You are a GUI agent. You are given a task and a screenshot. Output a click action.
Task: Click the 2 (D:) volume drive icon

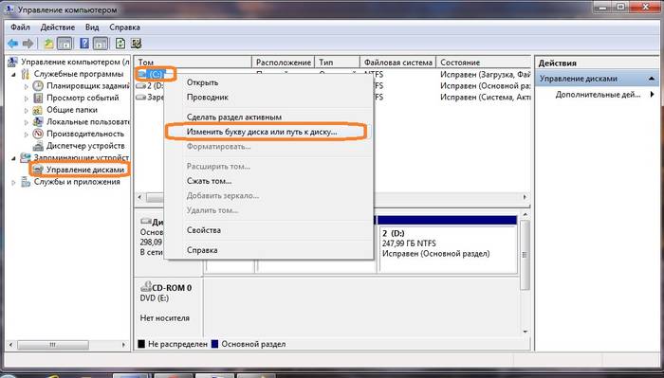pyautogui.click(x=140, y=86)
